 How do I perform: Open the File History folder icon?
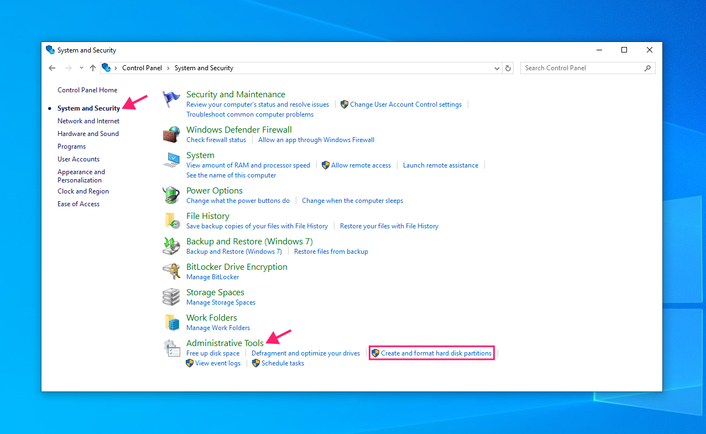point(171,221)
